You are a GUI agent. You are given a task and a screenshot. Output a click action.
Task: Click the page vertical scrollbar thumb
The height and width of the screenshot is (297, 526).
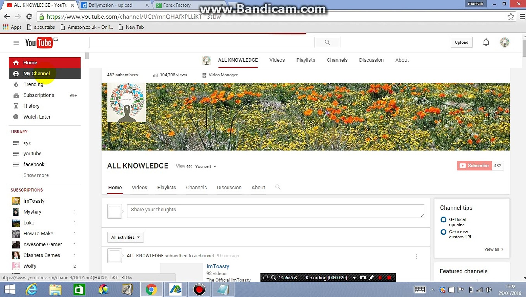524,48
